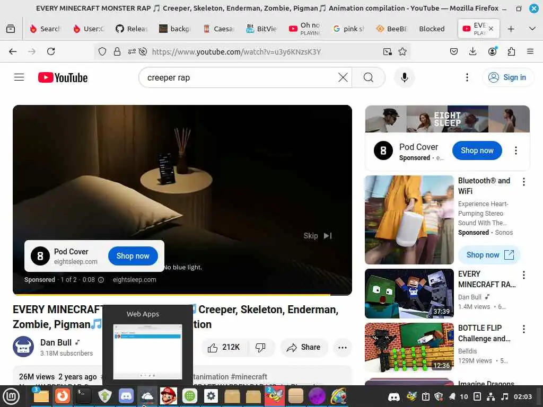Open the Firefox extensions puzzle icon
The width and height of the screenshot is (543, 407).
511,51
